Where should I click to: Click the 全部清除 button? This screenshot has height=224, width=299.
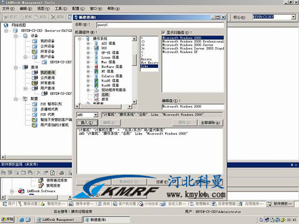tap(210, 123)
